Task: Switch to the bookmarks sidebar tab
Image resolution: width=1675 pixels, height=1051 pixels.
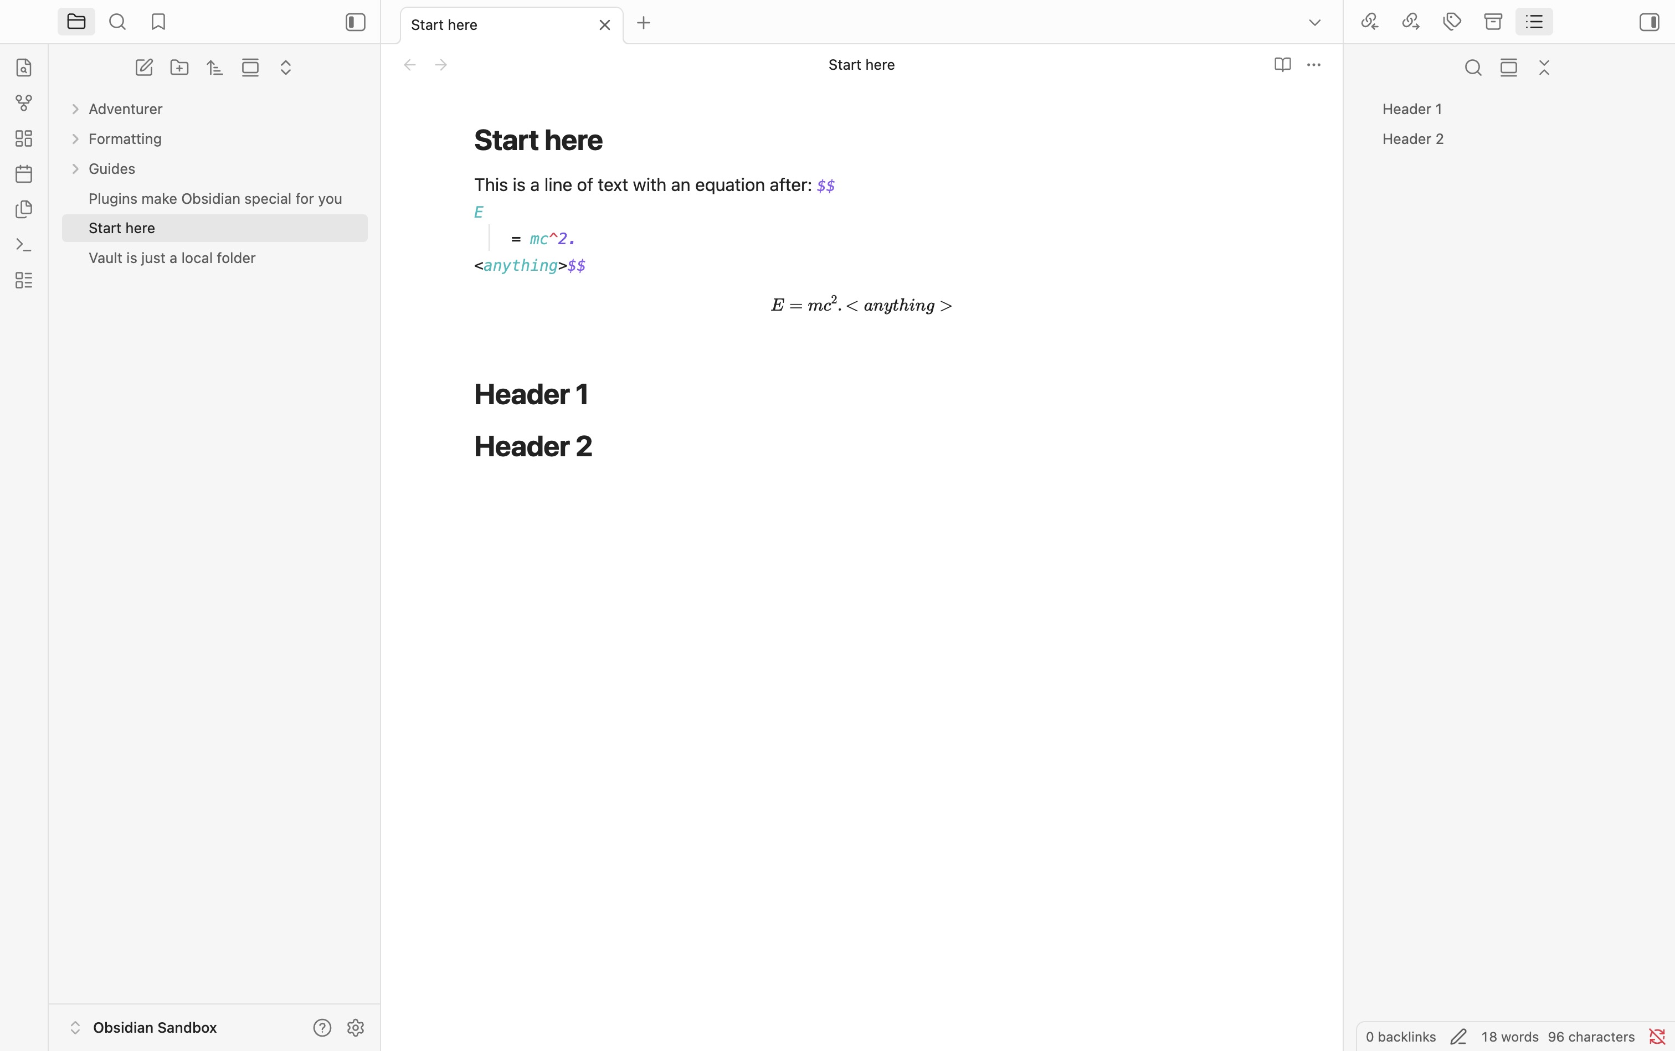Action: pos(158,22)
